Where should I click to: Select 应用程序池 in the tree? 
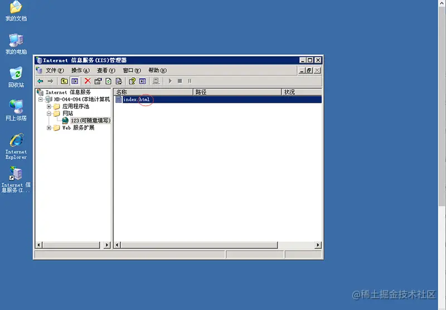(x=76, y=107)
